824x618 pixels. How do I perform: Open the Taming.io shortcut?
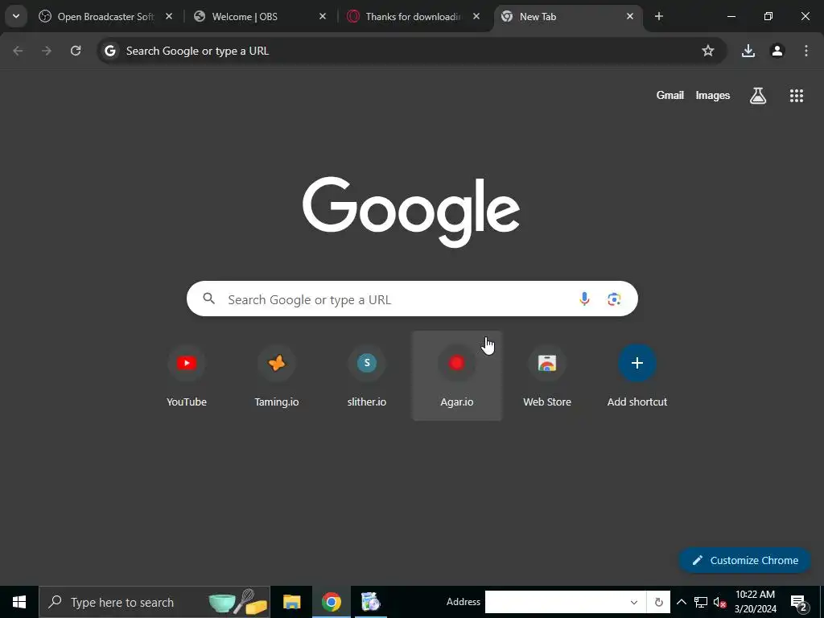[x=277, y=376]
